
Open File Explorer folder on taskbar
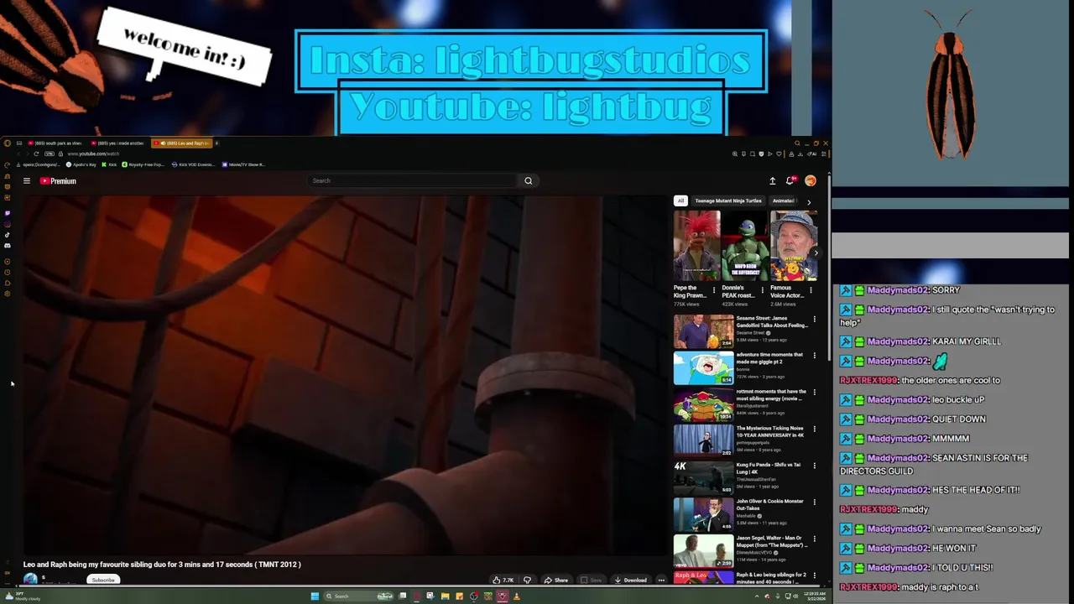(x=445, y=596)
